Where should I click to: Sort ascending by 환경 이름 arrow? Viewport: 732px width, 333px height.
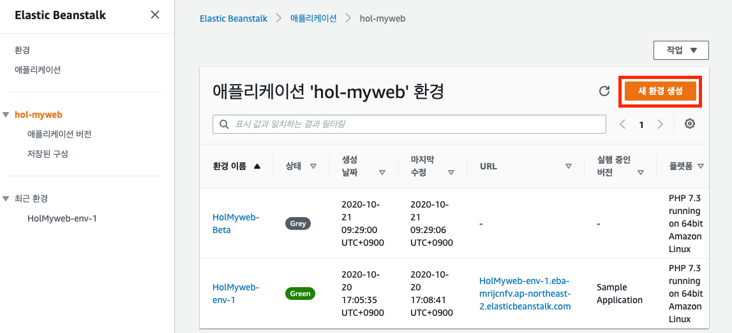pos(257,166)
